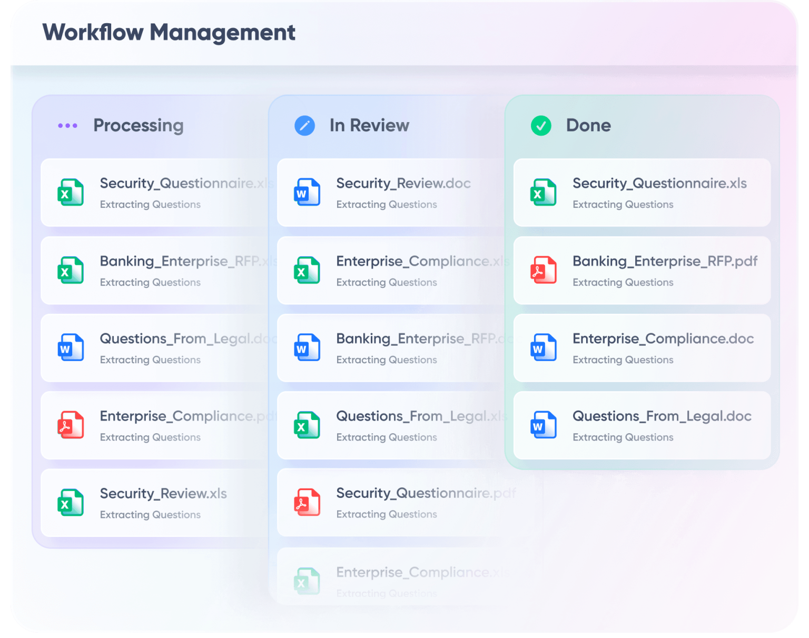The width and height of the screenshot is (809, 638).
Task: Select the Word icon on Questions_From_Legal.doc in Done
Action: [544, 425]
